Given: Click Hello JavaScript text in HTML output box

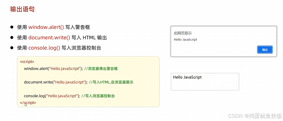Looking at the screenshot, I should (187, 77).
